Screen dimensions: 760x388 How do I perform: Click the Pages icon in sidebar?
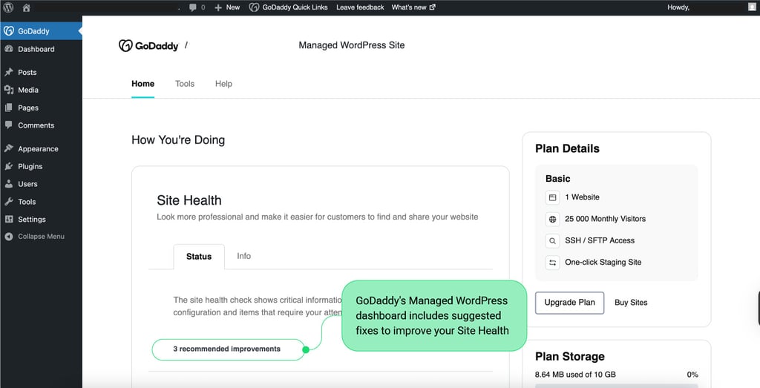point(9,108)
